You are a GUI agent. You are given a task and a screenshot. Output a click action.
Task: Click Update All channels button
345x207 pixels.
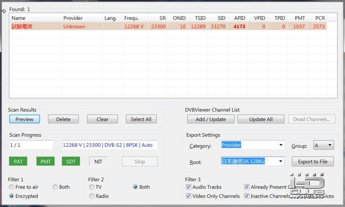pos(261,119)
